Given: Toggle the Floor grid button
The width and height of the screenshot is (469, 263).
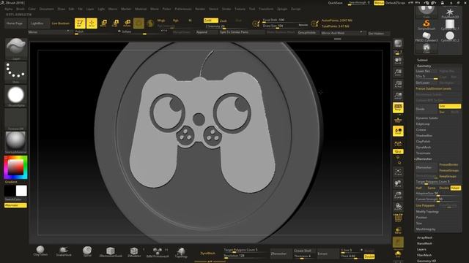Looking at the screenshot, I should pos(398,120).
